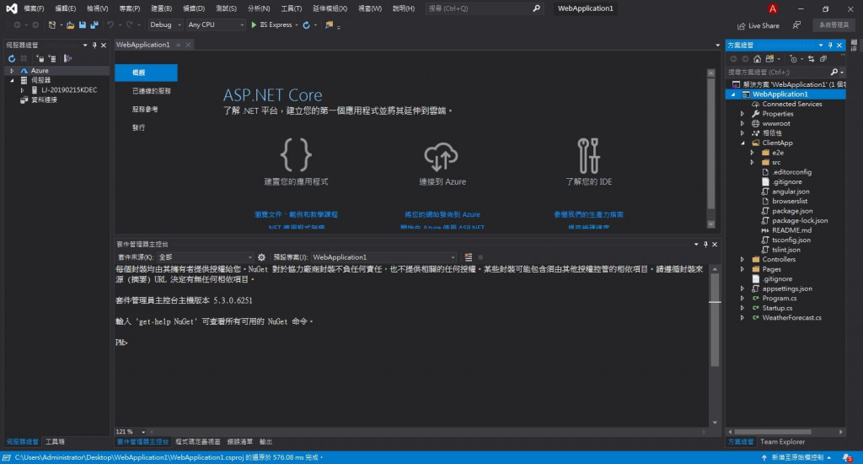Screen dimensions: 863x464
Task: Start debugging with IIS Express play button
Action: click(x=254, y=24)
